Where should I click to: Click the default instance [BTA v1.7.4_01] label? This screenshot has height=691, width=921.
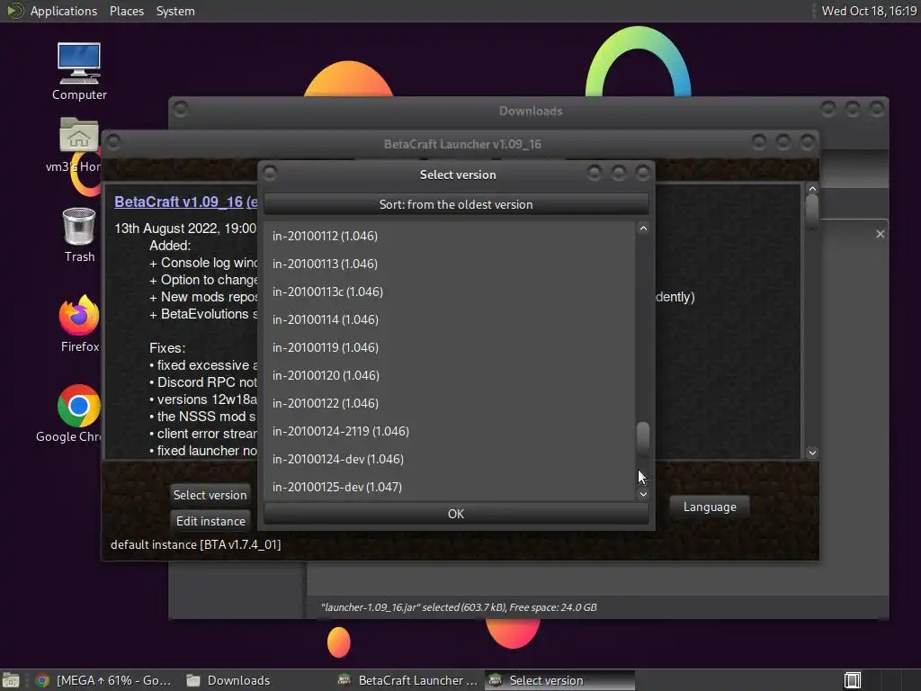tap(195, 544)
